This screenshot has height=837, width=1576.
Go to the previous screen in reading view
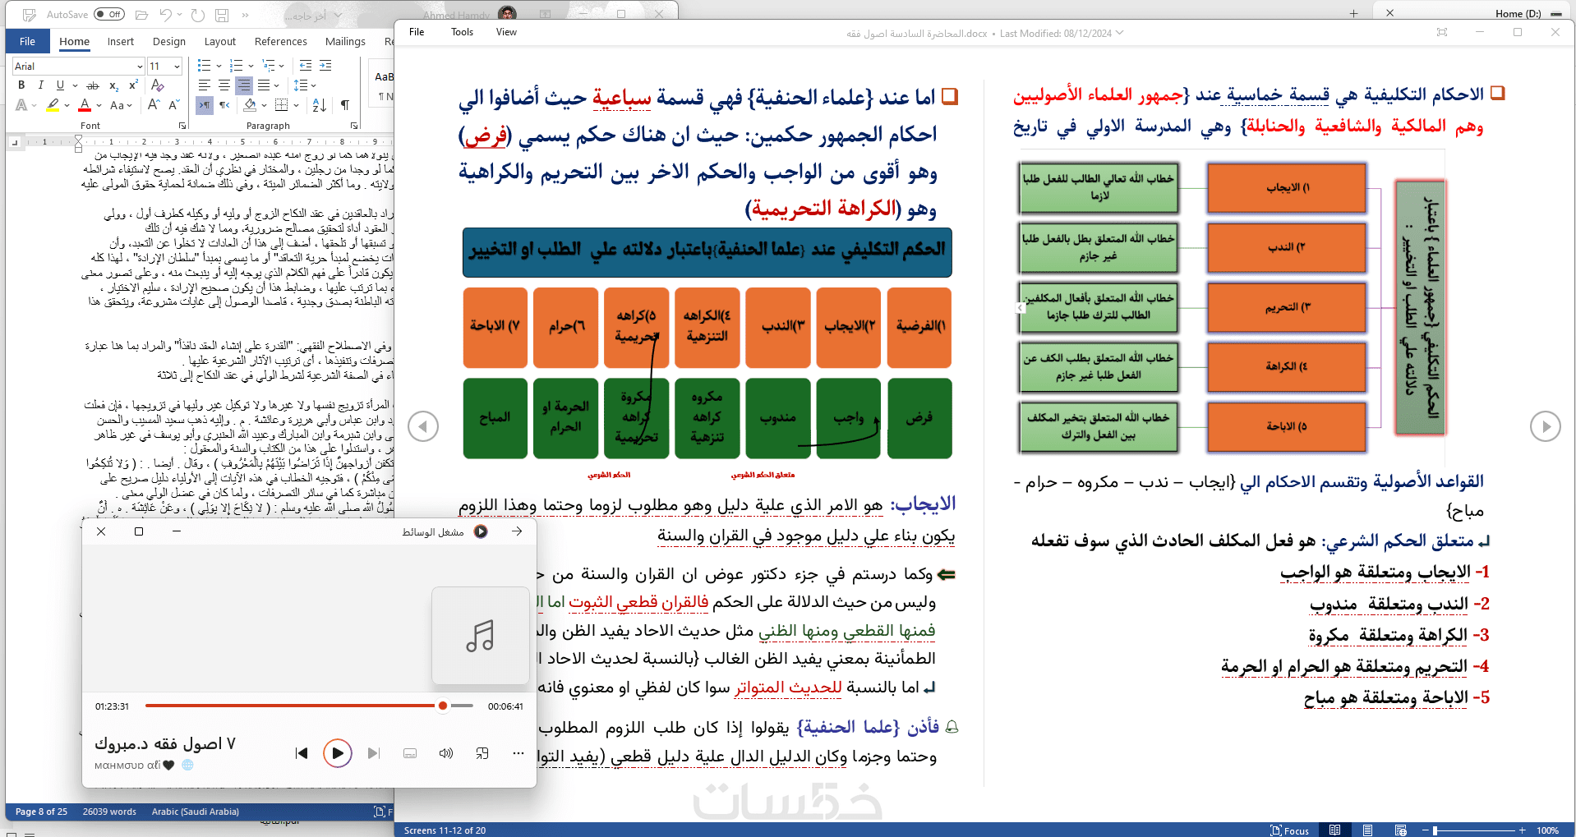423,426
